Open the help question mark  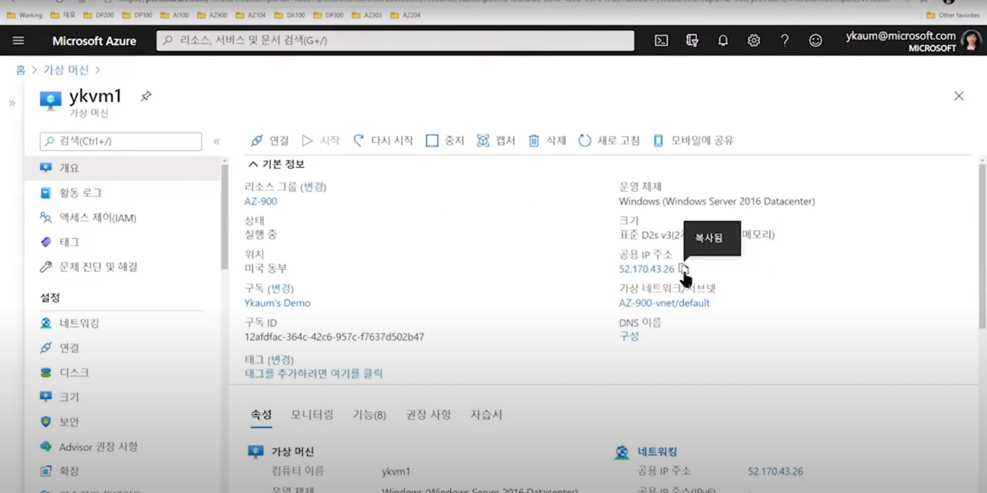[784, 40]
